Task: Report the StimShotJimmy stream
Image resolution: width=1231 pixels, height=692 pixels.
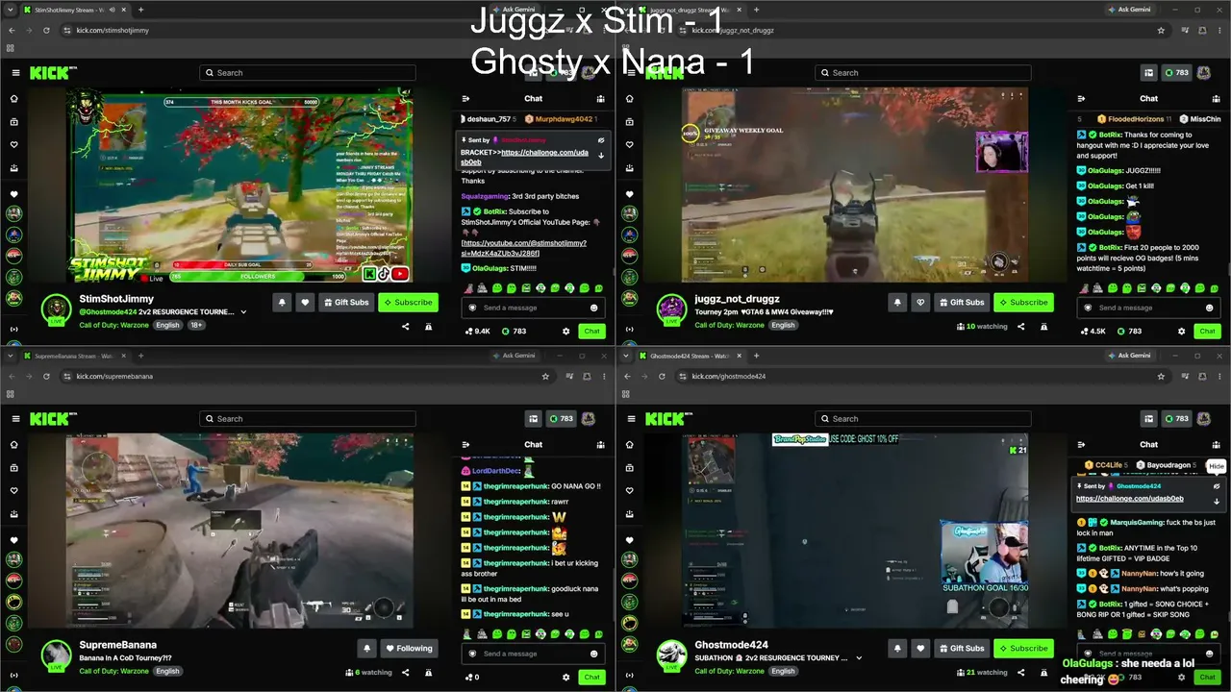Action: point(428,327)
